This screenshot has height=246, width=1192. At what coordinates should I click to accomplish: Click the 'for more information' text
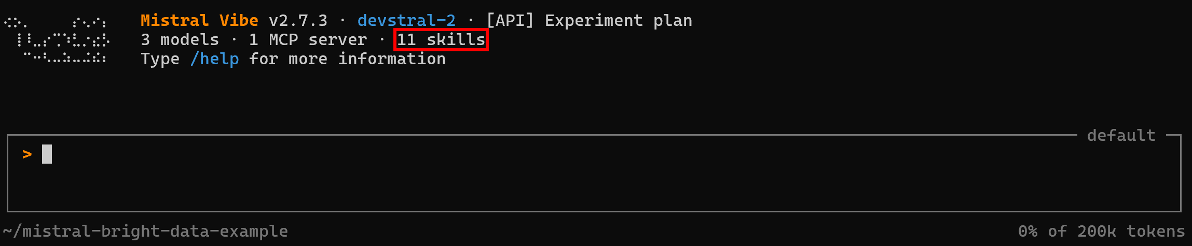click(x=347, y=59)
